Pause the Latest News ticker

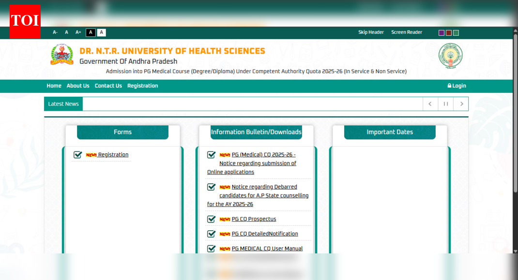[x=445, y=104]
